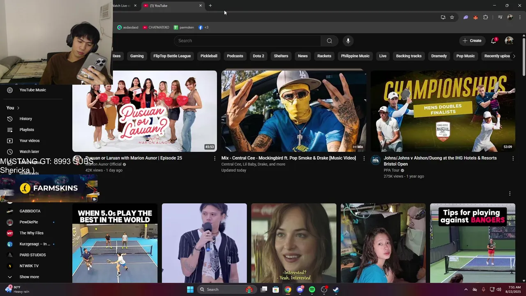Image resolution: width=526 pixels, height=296 pixels.
Task: Select the Pickleball chip
Action: click(x=209, y=56)
